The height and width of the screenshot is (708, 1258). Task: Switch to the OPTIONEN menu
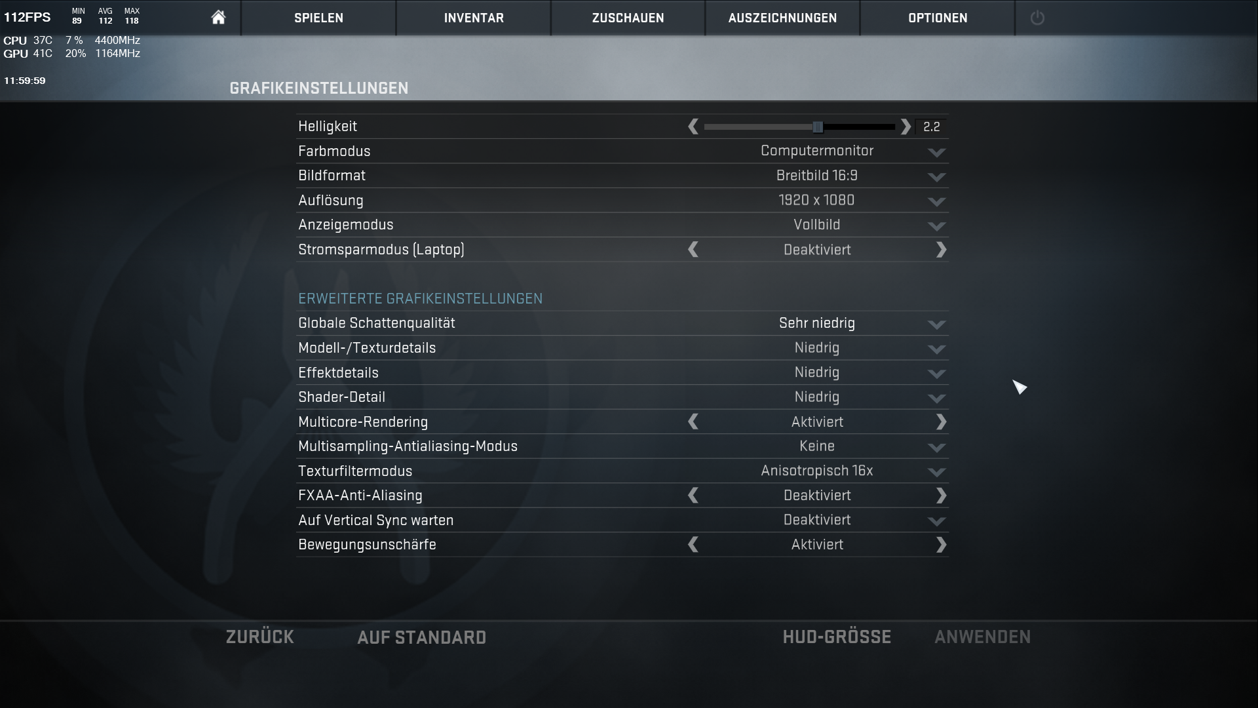tap(938, 18)
